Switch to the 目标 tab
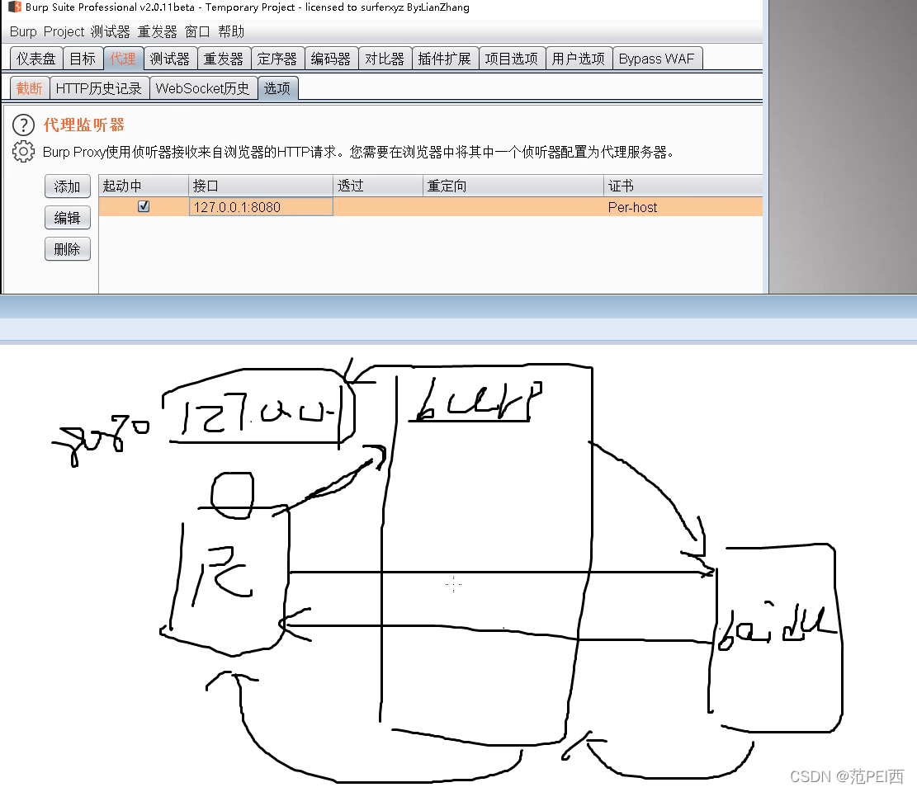This screenshot has width=917, height=792. click(x=83, y=59)
